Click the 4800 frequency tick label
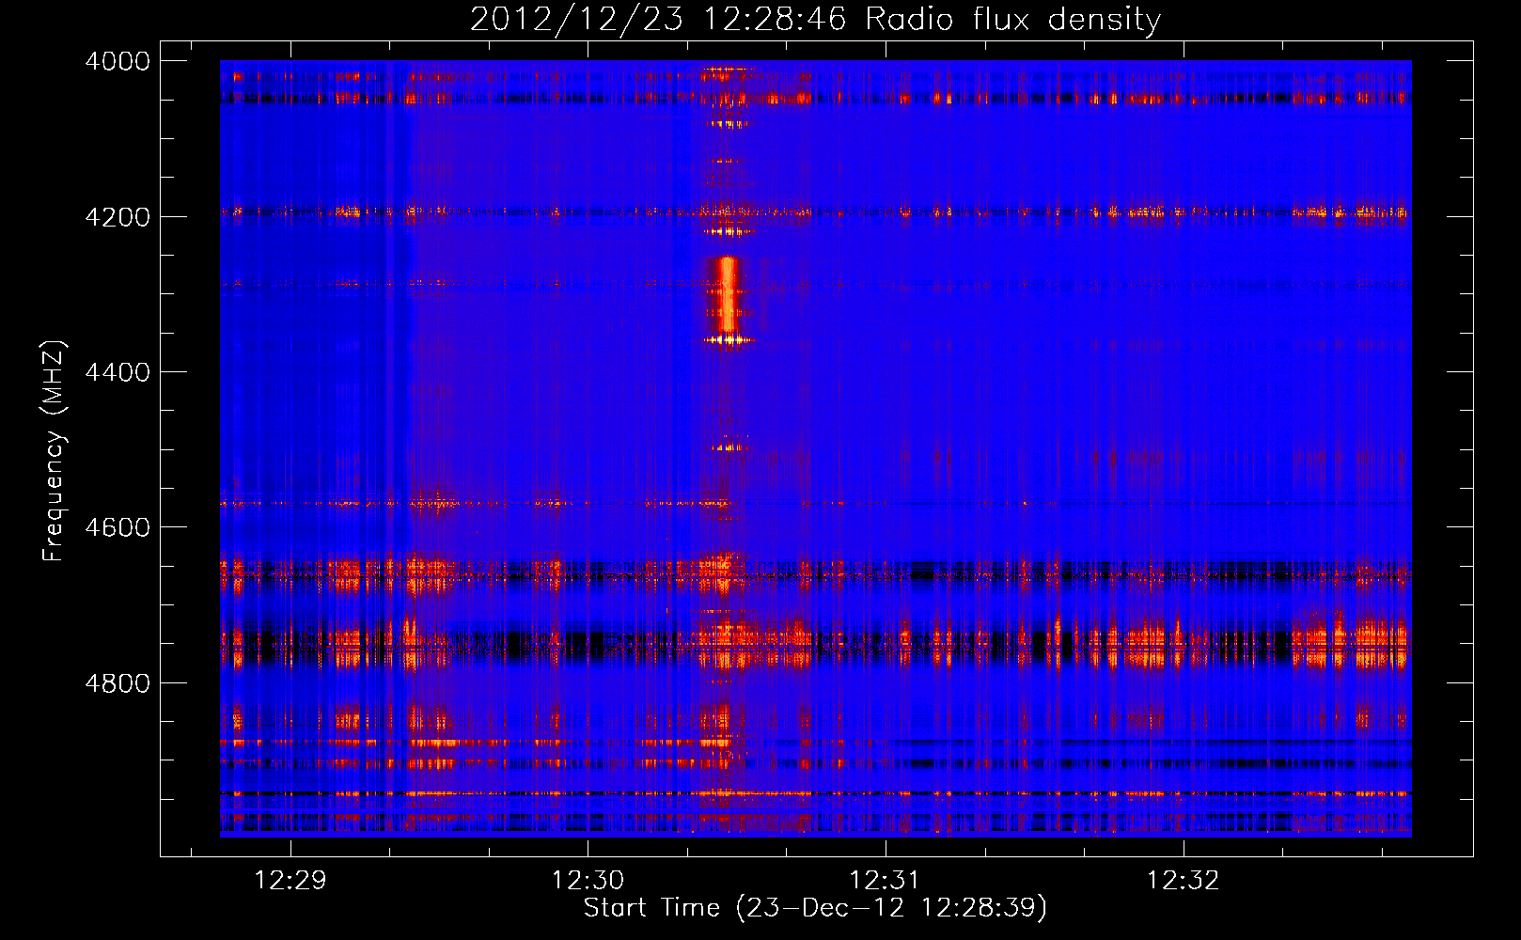 (x=118, y=683)
